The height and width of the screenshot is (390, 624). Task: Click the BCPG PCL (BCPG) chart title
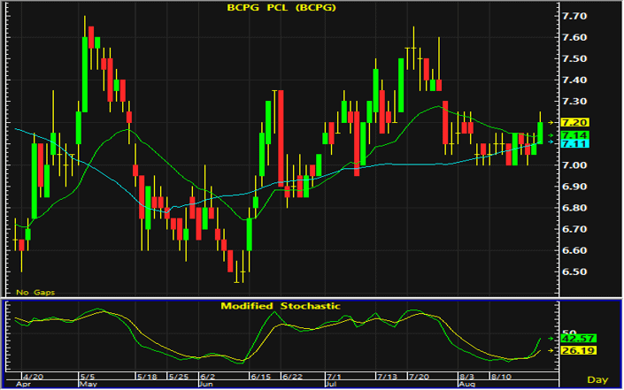[x=281, y=8]
